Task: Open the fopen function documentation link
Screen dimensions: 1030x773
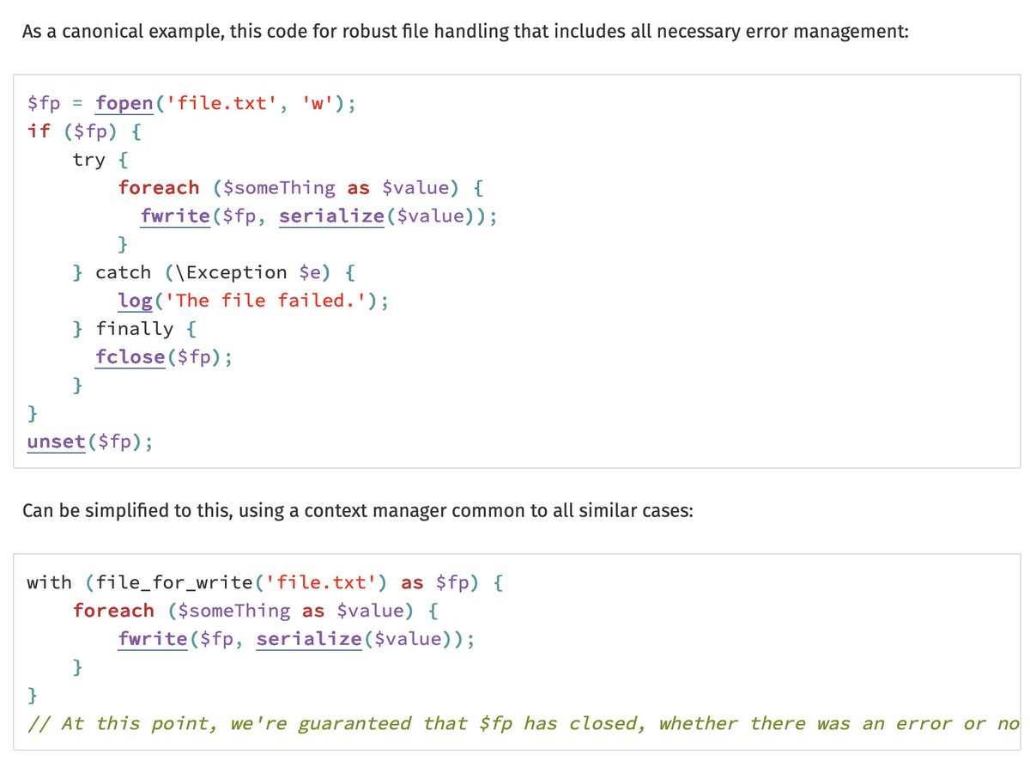Action: (x=122, y=102)
